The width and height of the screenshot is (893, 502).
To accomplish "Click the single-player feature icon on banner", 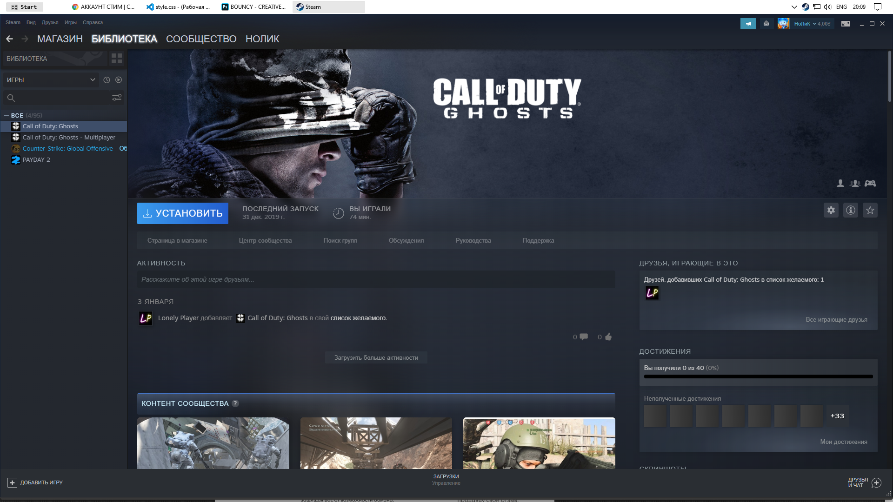I will click(x=840, y=184).
